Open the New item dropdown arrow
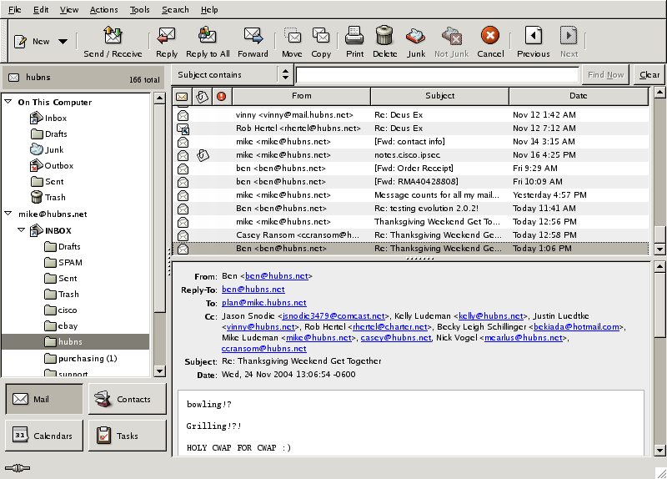667x479 pixels. 63,41
